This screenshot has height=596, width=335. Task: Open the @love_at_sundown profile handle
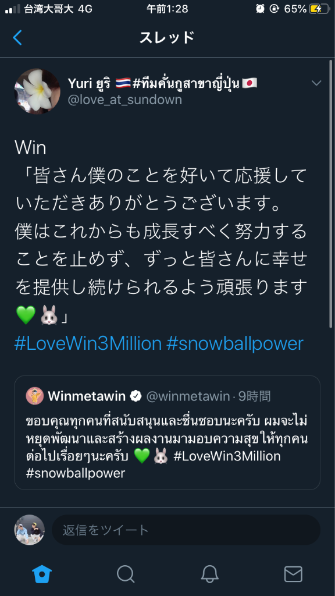(124, 100)
